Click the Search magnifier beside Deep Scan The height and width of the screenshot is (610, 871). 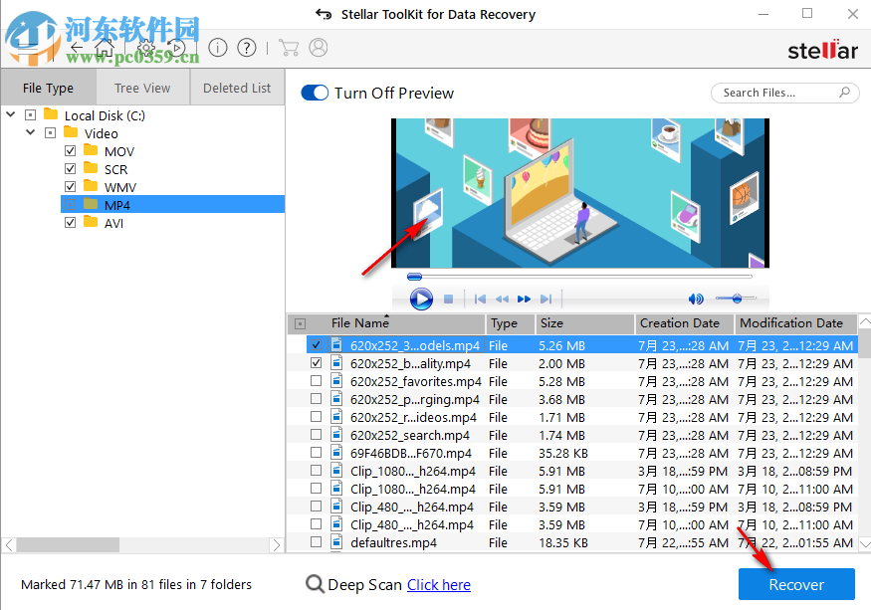pos(315,584)
